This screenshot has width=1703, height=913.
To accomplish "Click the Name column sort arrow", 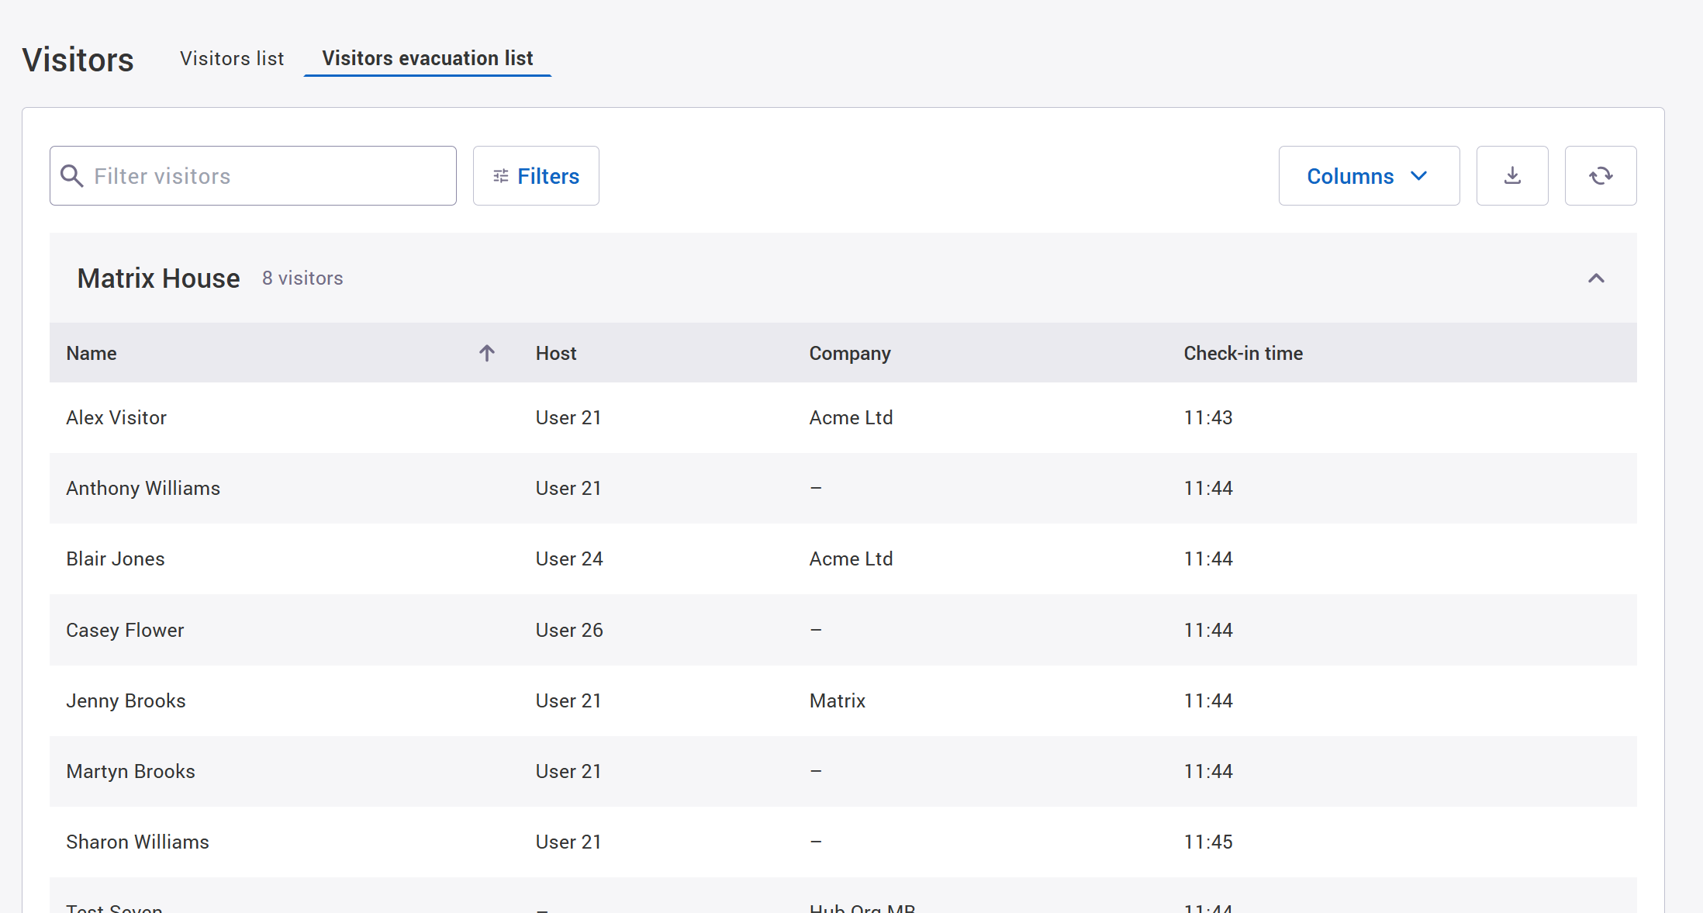I will pos(487,354).
